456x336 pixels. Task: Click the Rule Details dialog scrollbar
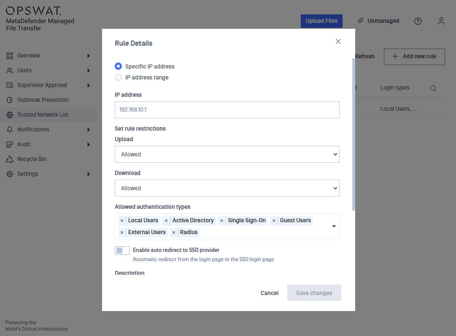tap(353, 134)
